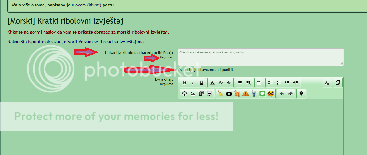Click the green speech bubble icon
The height and width of the screenshot is (155, 367).
[x=263, y=94]
